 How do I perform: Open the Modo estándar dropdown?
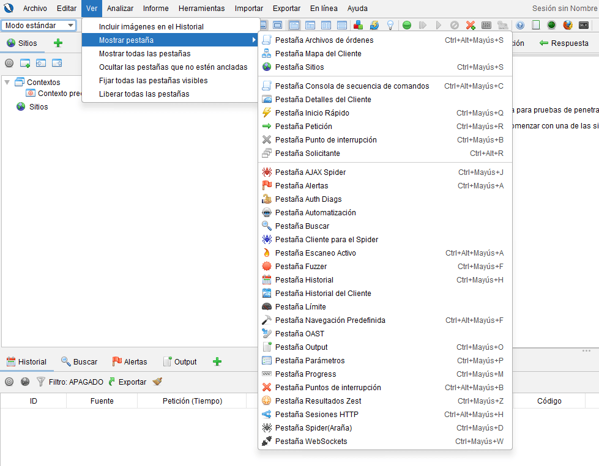click(x=39, y=25)
